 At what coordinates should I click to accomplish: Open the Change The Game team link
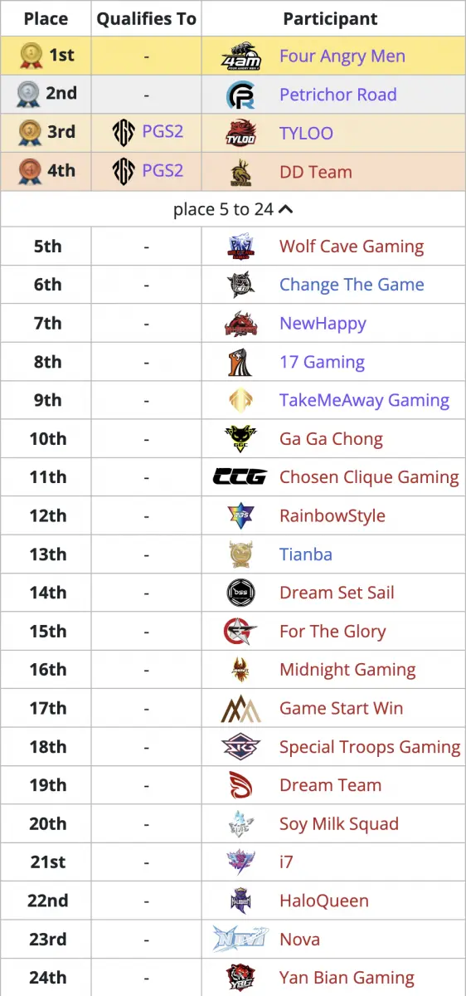coord(352,285)
